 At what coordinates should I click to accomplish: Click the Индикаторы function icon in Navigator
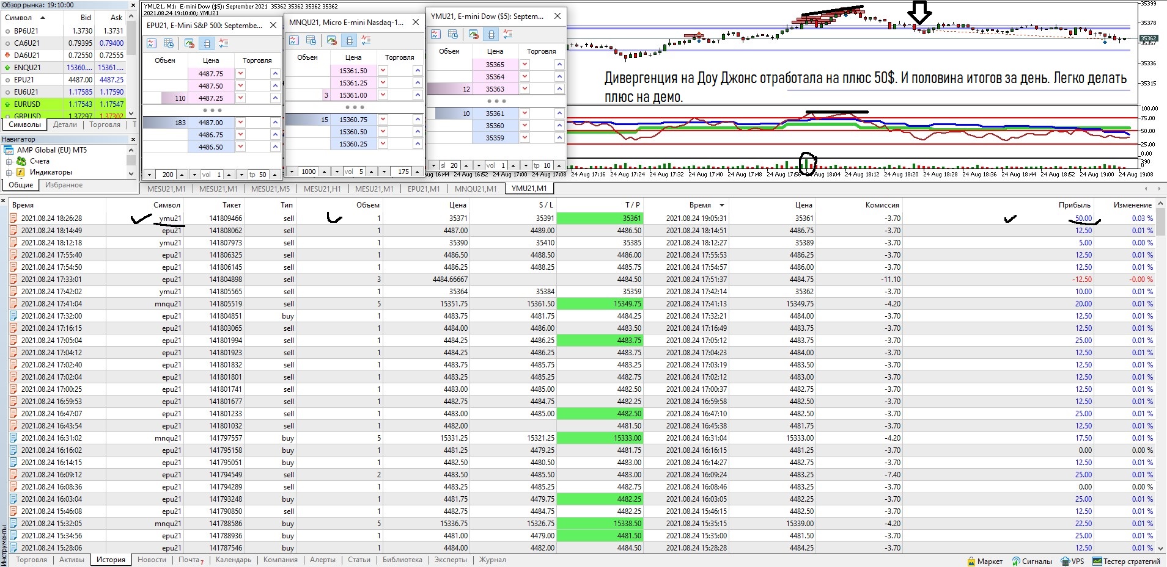pyautogui.click(x=21, y=172)
